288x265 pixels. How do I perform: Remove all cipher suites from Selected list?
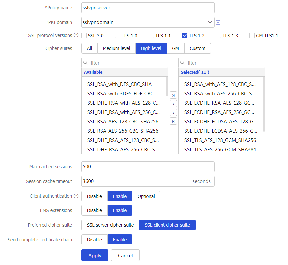click(x=173, y=121)
